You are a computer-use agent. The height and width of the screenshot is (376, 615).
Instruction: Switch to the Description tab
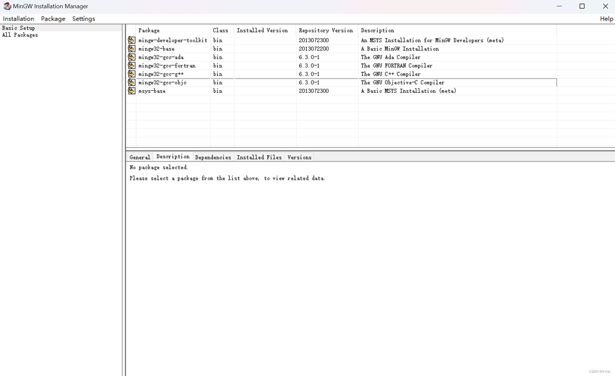tap(173, 156)
